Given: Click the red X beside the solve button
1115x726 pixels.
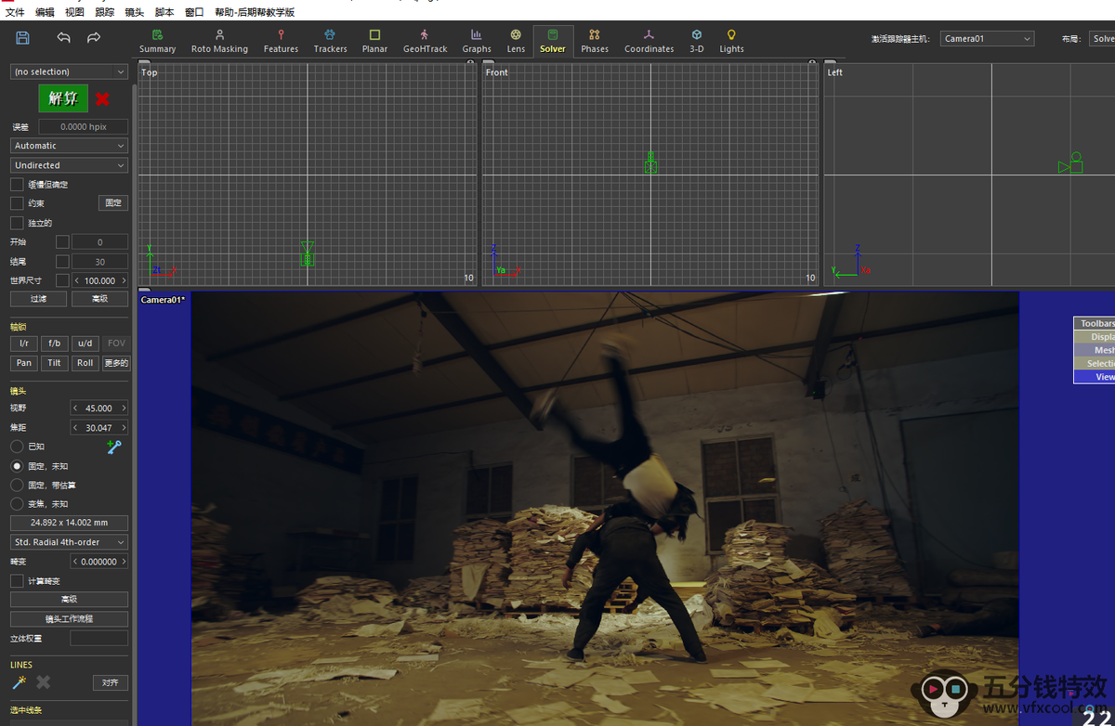Looking at the screenshot, I should pyautogui.click(x=102, y=99).
